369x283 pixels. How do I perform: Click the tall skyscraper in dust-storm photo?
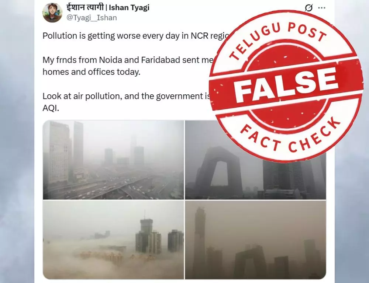point(199,242)
